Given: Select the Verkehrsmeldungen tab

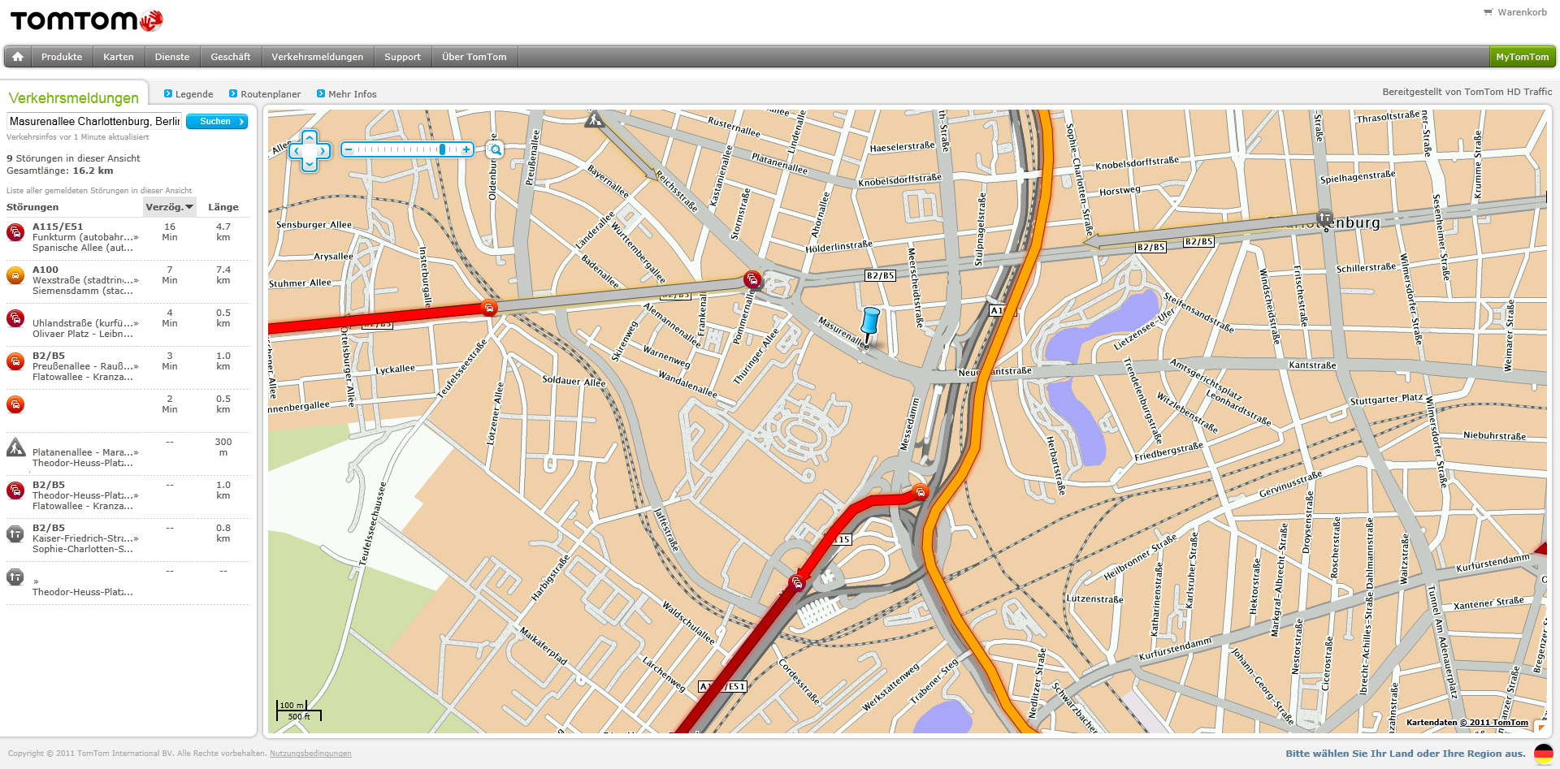Looking at the screenshot, I should tap(74, 97).
